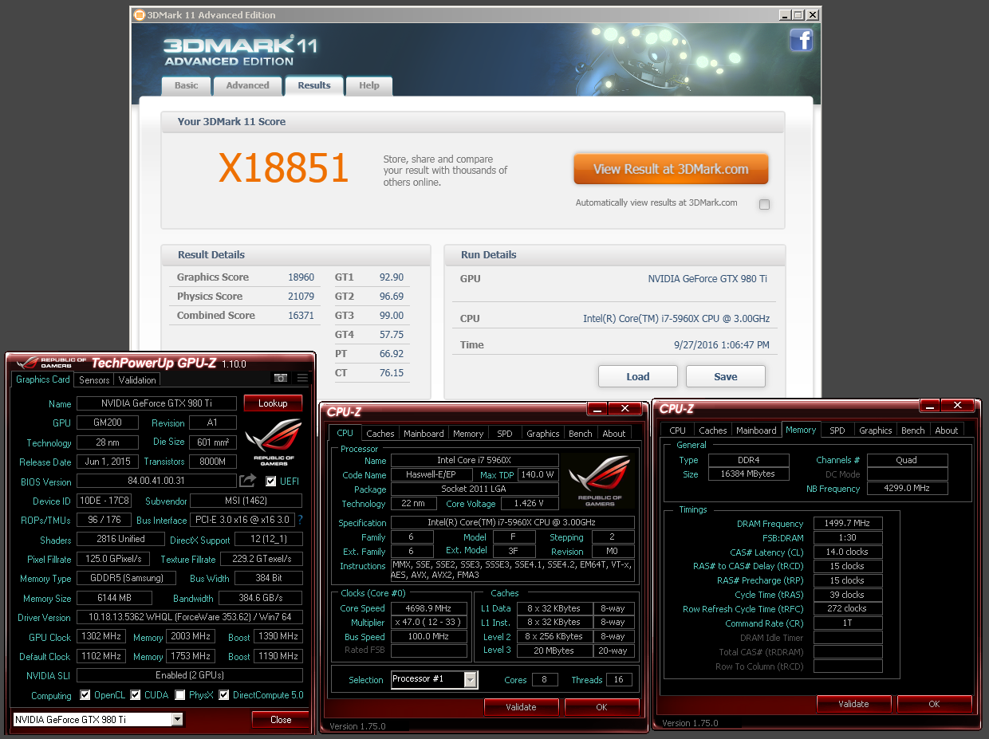Open Mainboard tab in CPU-Z CPU window
The image size is (989, 739).
click(424, 434)
